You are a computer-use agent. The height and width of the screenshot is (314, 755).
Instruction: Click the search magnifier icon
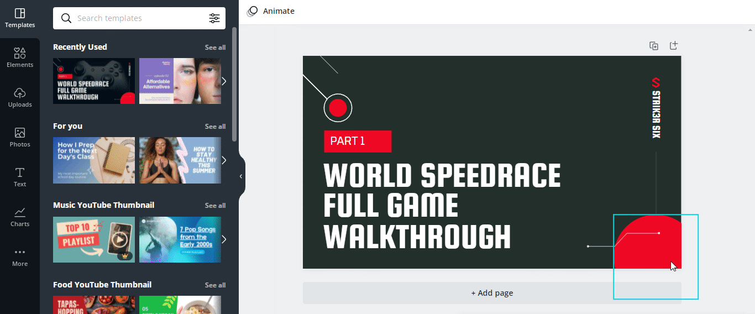click(x=66, y=18)
